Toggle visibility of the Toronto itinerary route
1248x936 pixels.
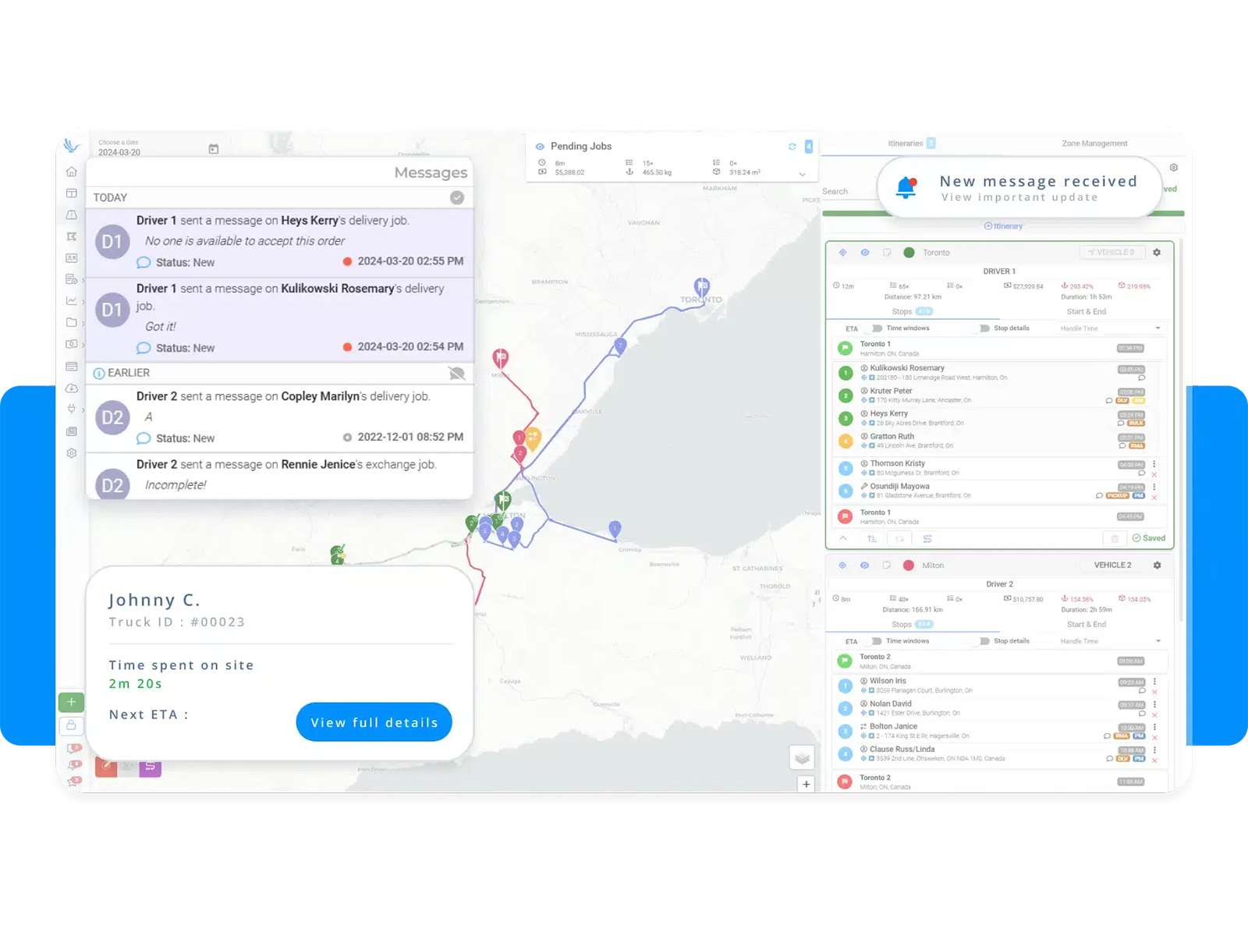864,252
